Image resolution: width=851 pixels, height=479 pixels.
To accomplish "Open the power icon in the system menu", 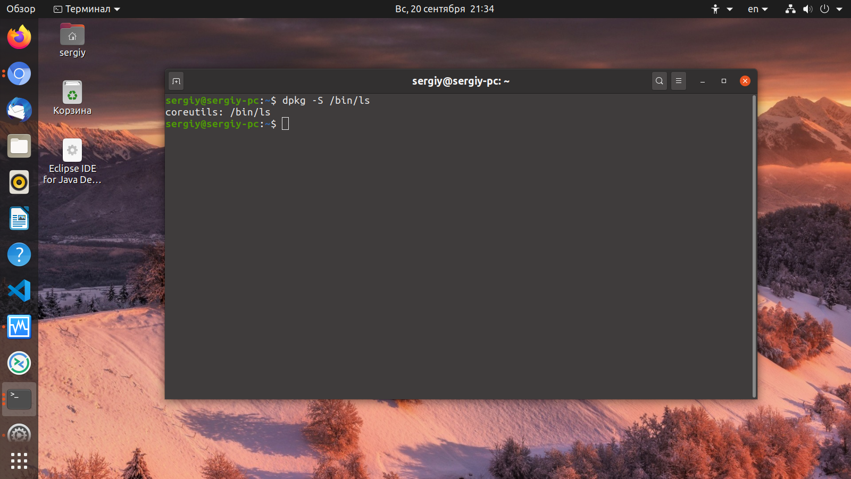I will tap(825, 9).
